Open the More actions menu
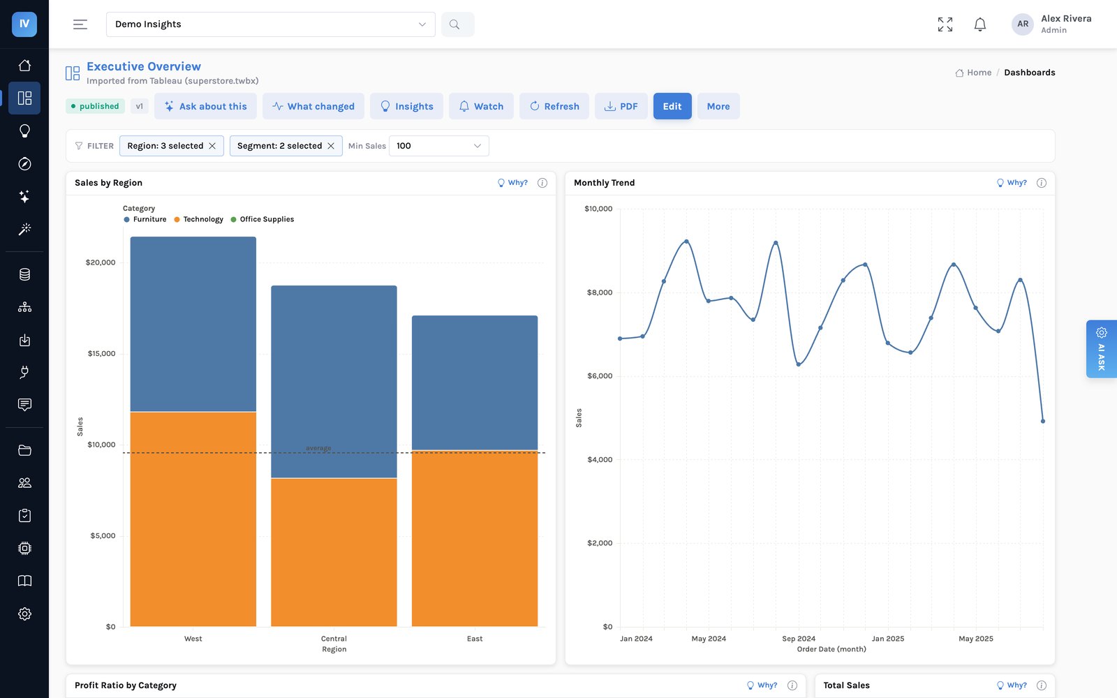 click(718, 106)
